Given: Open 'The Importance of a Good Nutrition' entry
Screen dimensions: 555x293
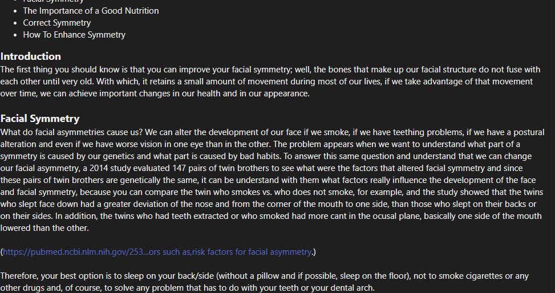Looking at the screenshot, I should point(91,11).
